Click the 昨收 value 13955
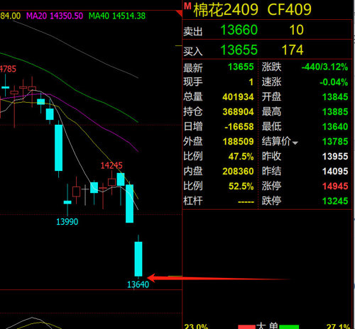This screenshot has height=329, width=355. click(x=335, y=157)
